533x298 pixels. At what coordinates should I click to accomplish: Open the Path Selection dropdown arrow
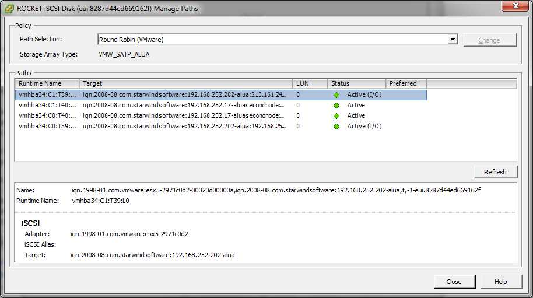pyautogui.click(x=453, y=40)
